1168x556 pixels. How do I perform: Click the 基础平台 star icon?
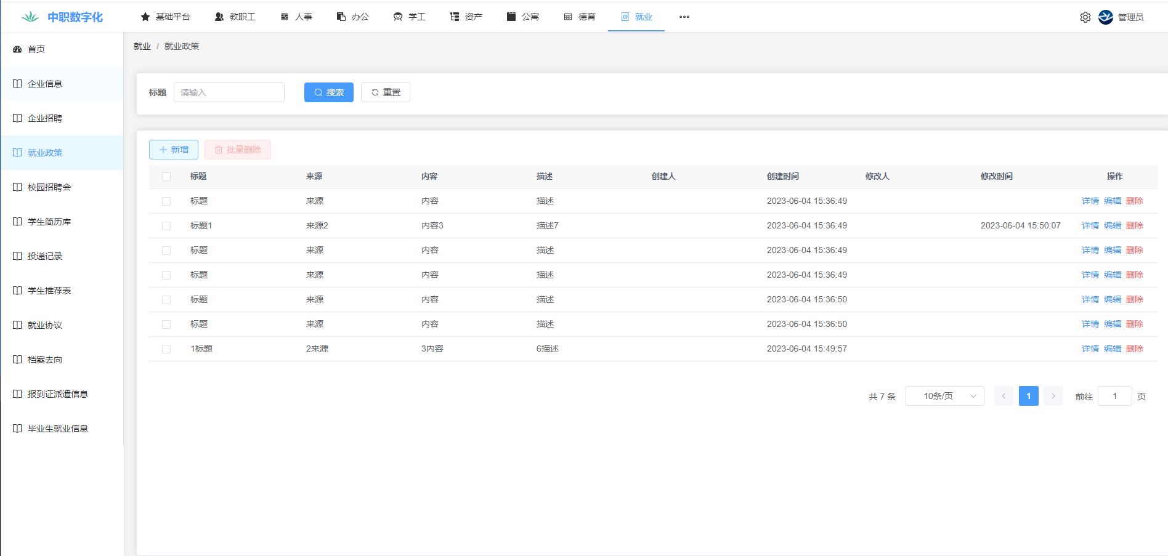coord(145,17)
